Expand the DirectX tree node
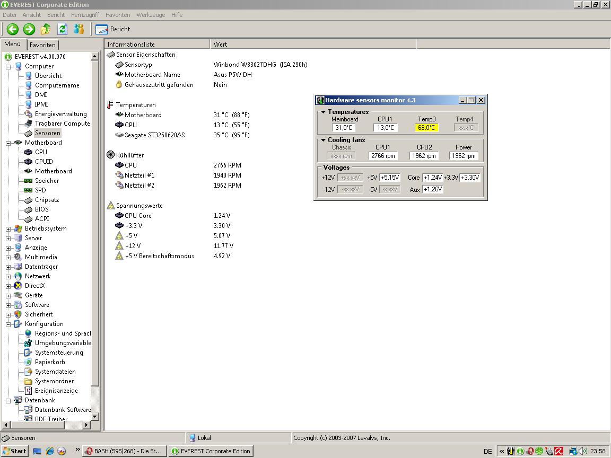 (x=8, y=286)
